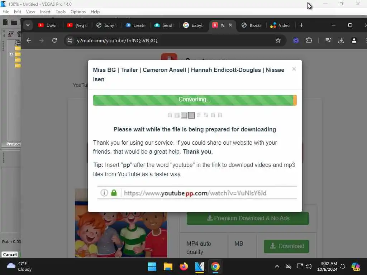Screen dimensions: 367x275
Task: Click the Chrome forward arrow
Action: (42, 40)
